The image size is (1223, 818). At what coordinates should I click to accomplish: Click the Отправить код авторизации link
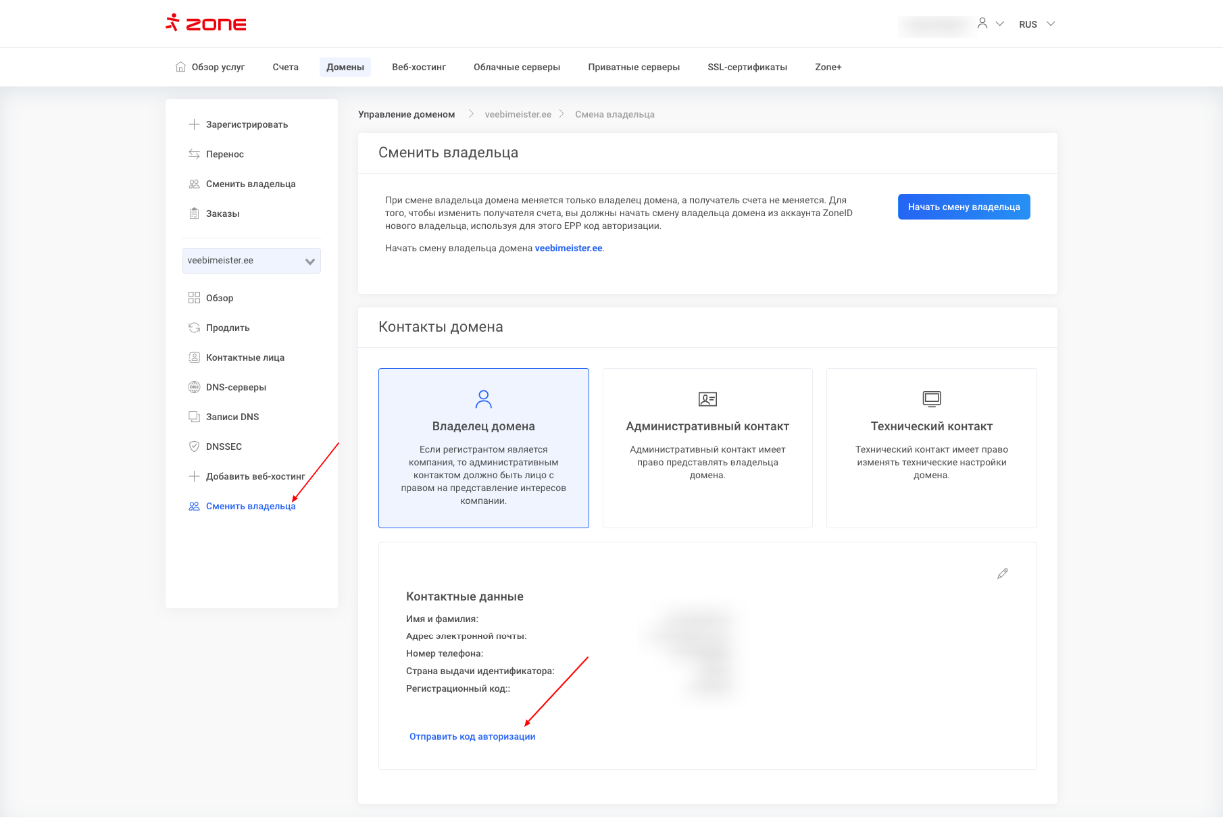click(x=472, y=736)
